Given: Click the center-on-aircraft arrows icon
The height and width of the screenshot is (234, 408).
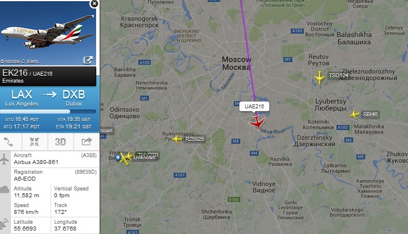Looking at the screenshot, I should click(x=35, y=142).
